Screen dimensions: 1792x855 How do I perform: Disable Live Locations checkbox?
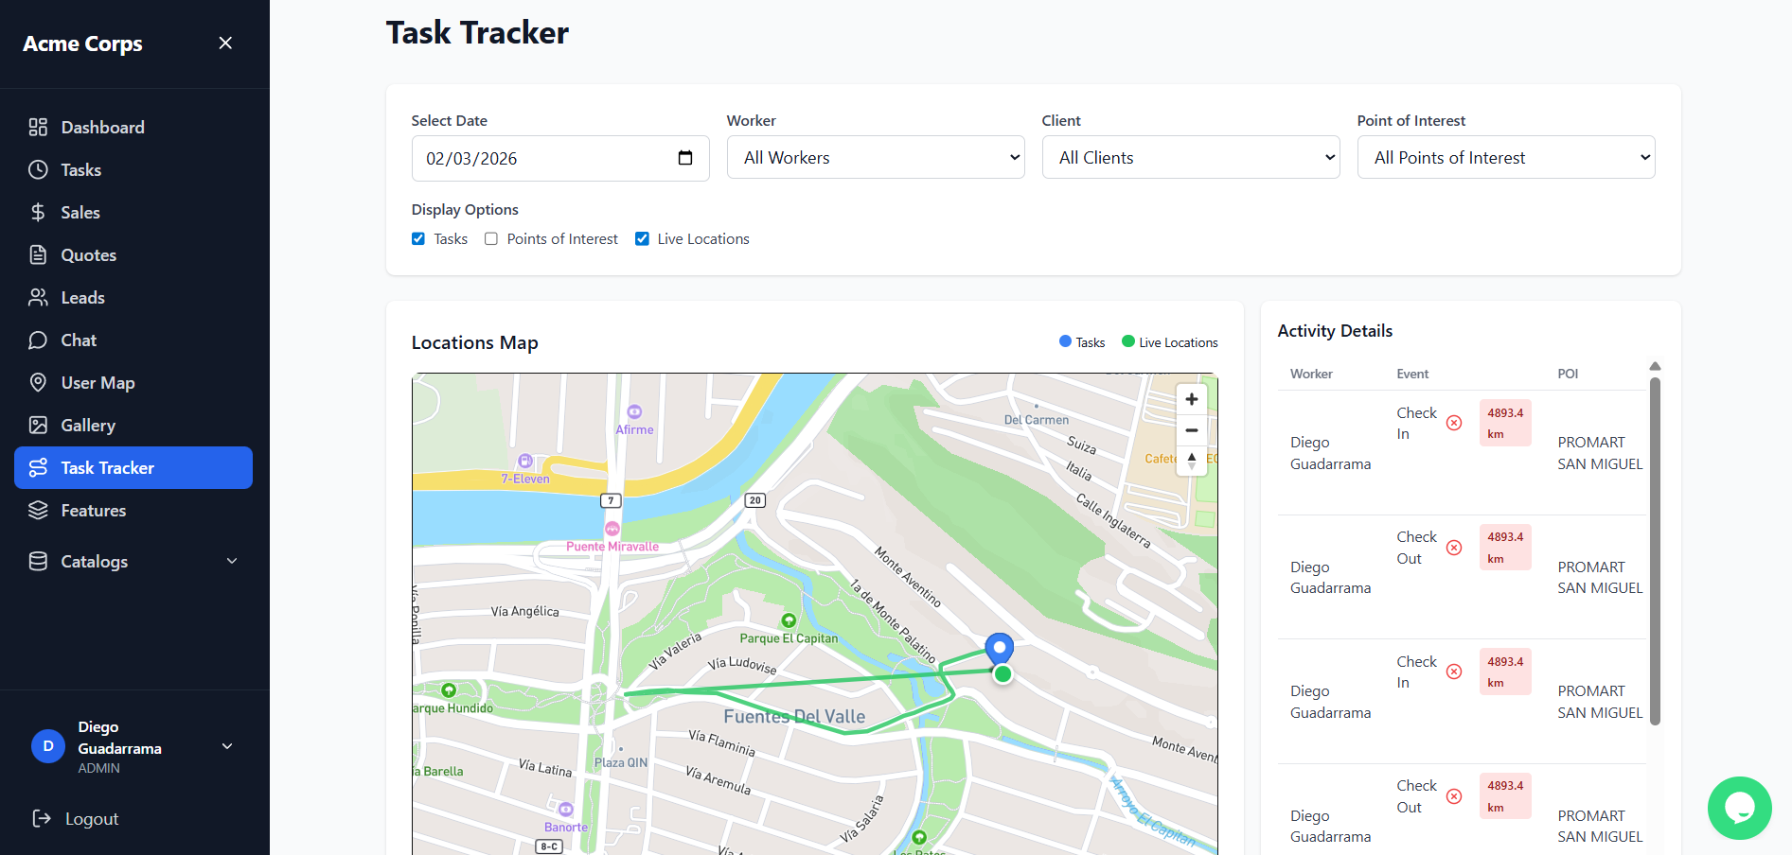pyautogui.click(x=642, y=239)
